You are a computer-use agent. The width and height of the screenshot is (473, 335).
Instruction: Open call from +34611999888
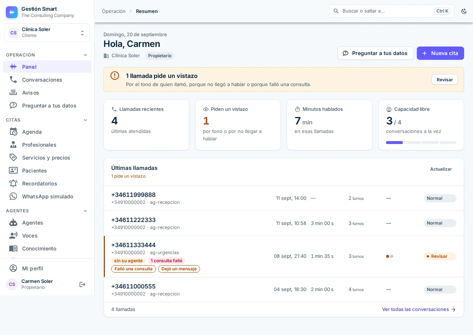click(284, 198)
